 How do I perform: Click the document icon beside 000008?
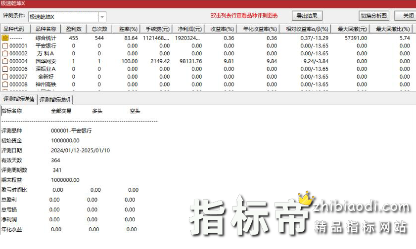5,84
